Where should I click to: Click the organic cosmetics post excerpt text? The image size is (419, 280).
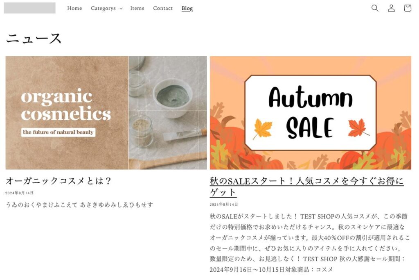click(79, 205)
